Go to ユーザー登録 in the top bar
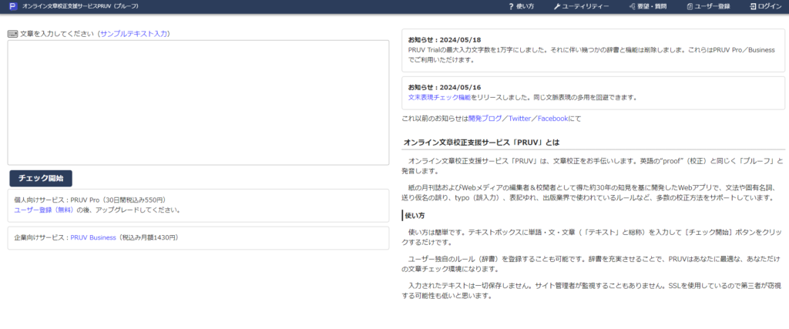 (x=708, y=6)
